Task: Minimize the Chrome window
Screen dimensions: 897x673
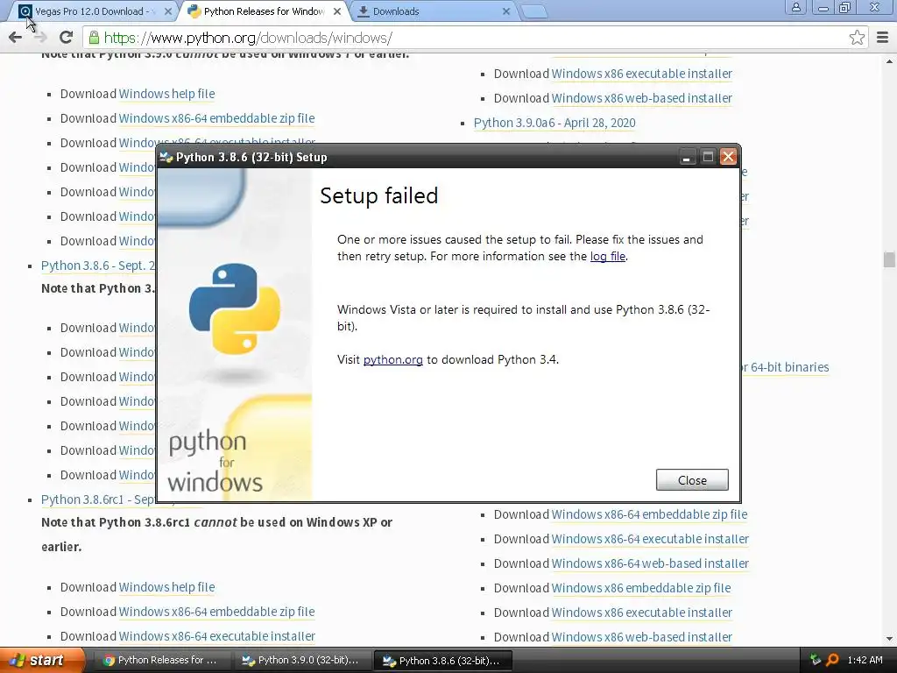Action: (823, 7)
